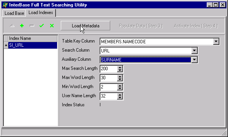Screen dimensions: 228x137
Task: Decrease Max Word Length with down arrow
Action: click(x=120, y=79)
